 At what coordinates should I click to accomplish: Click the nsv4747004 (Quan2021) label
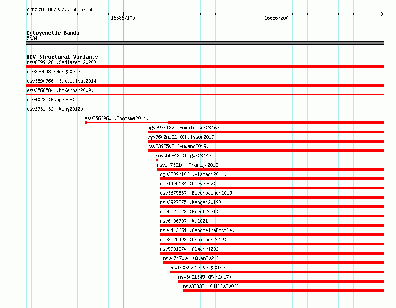191,258
